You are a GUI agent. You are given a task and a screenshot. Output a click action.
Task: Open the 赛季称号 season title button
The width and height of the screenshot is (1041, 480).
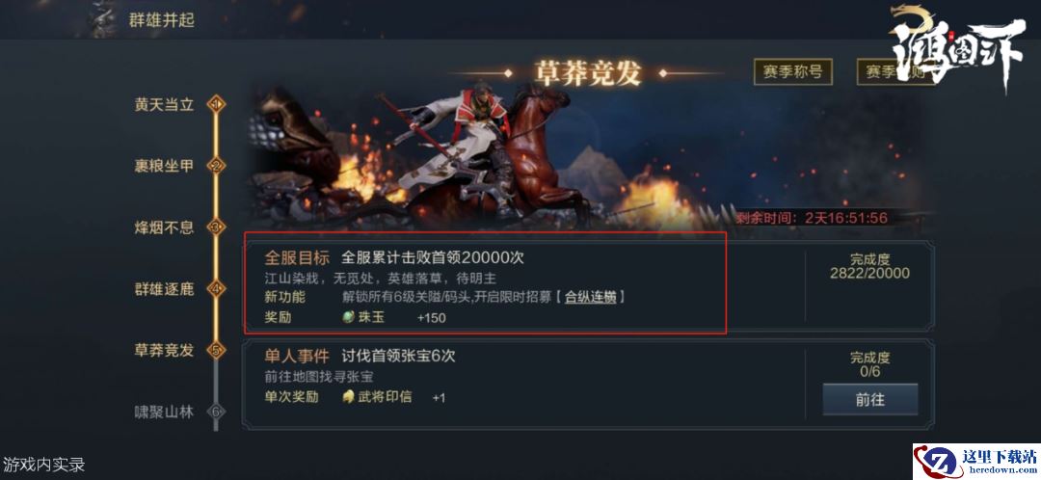point(792,71)
